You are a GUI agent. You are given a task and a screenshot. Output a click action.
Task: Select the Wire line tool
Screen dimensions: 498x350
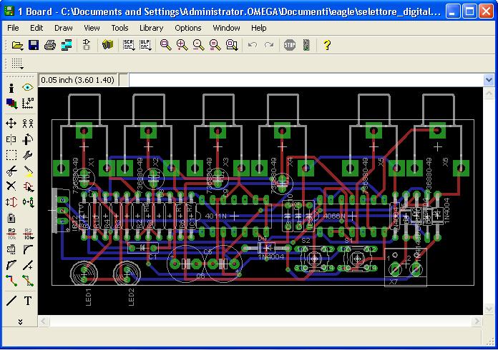pyautogui.click(x=11, y=301)
